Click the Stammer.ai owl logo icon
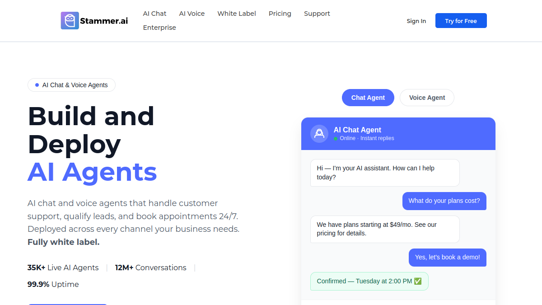This screenshot has width=542, height=305. tap(70, 21)
